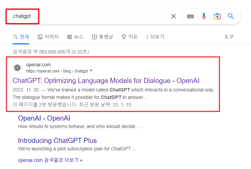Open the 지도 tab
The height and width of the screenshot is (169, 251).
130,37
